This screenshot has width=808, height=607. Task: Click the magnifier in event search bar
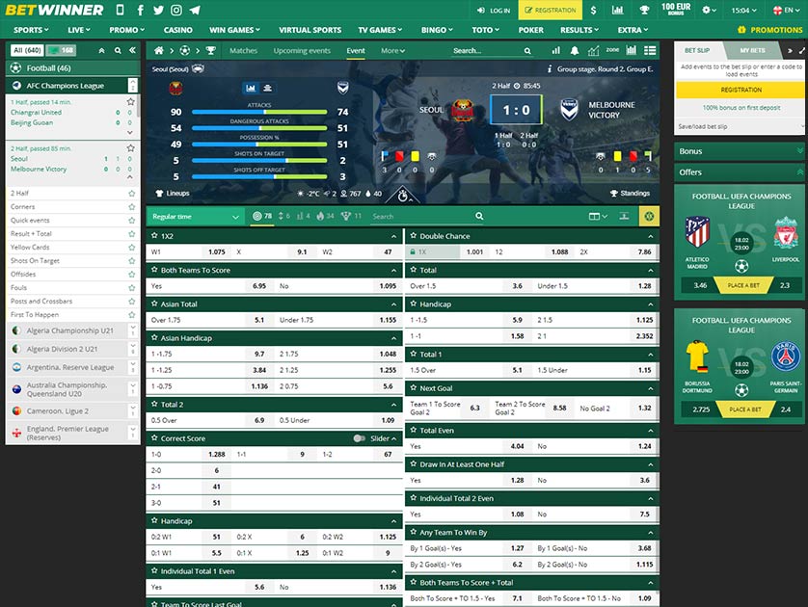coord(527,51)
